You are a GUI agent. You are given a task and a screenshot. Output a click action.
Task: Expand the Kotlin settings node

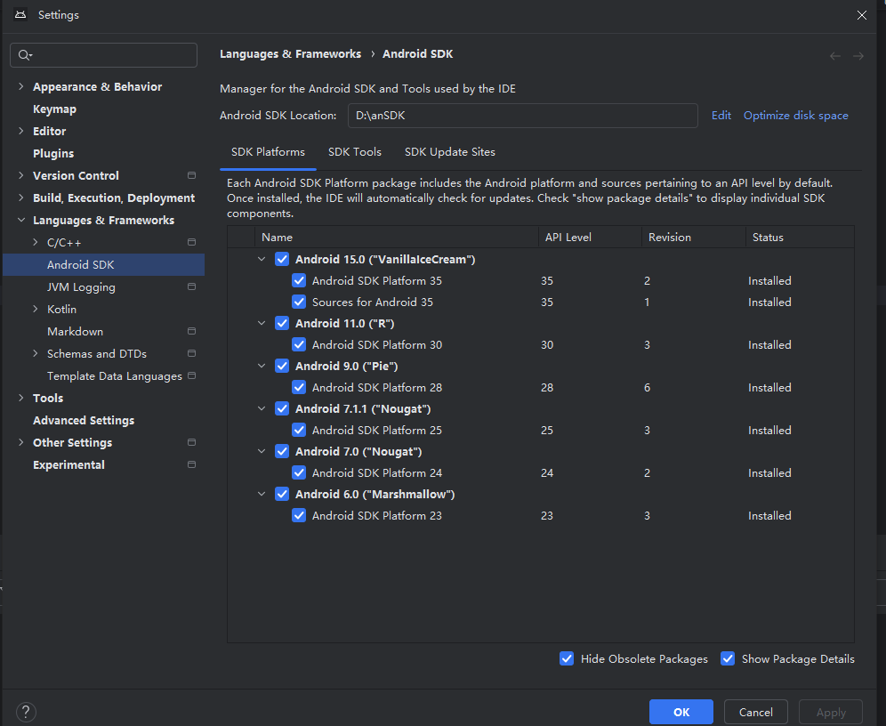point(36,309)
